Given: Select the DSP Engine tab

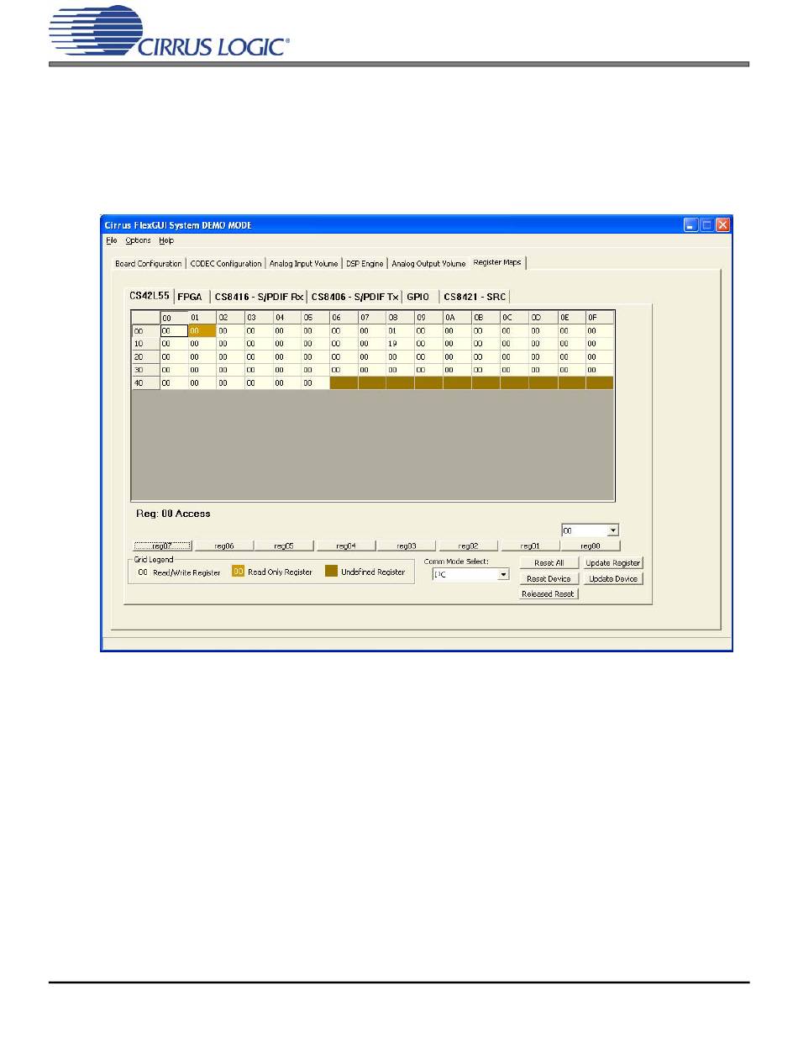Looking at the screenshot, I should click(365, 263).
